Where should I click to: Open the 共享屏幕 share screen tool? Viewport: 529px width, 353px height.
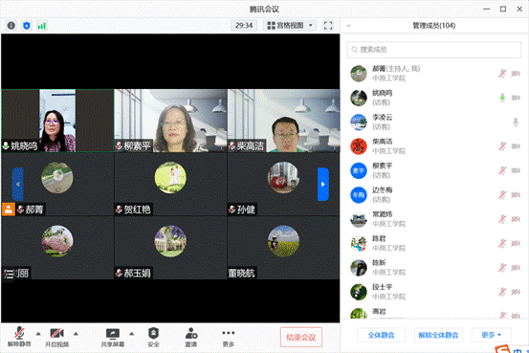[113, 338]
